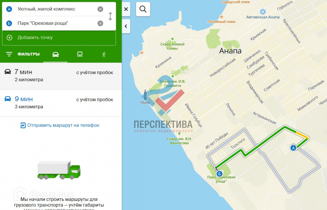
Task: Click the A start marker on map
Action: pyautogui.click(x=293, y=148)
